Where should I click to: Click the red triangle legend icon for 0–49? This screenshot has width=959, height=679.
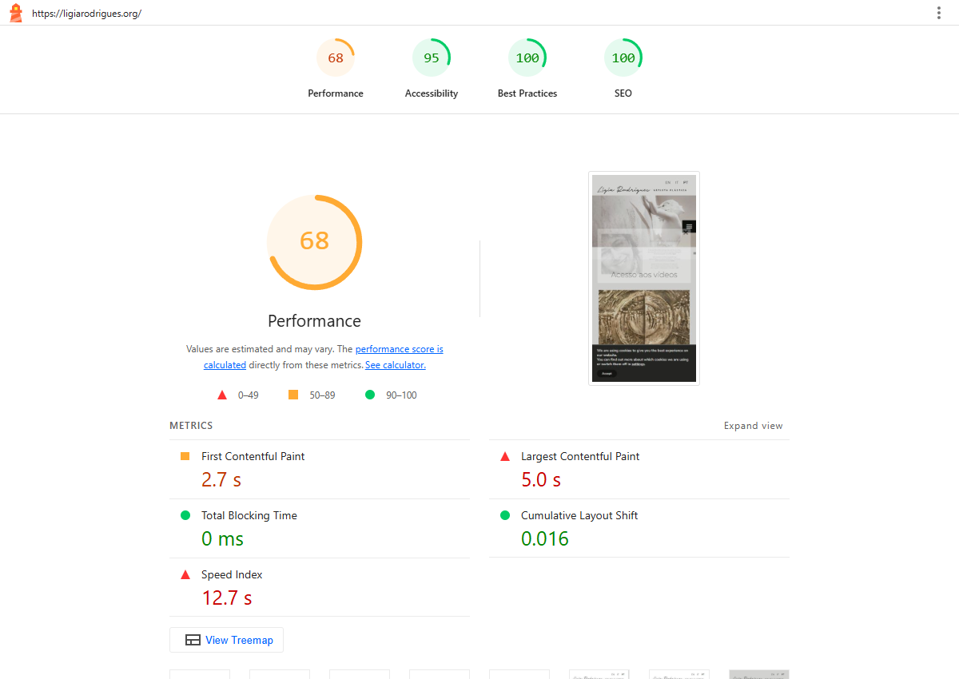pos(222,395)
